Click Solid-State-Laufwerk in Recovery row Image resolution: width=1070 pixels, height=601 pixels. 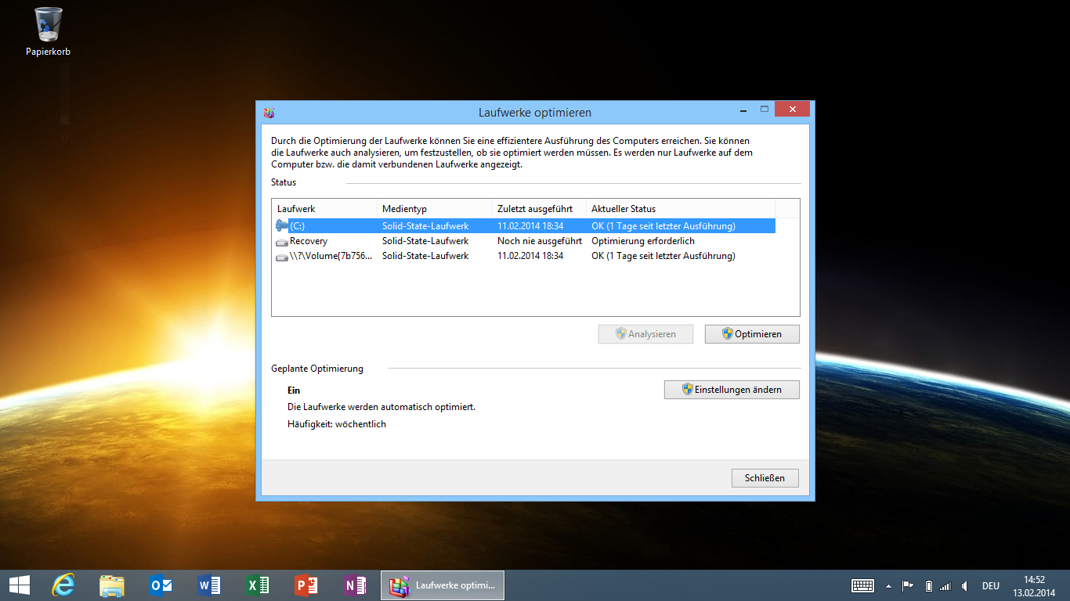click(425, 241)
